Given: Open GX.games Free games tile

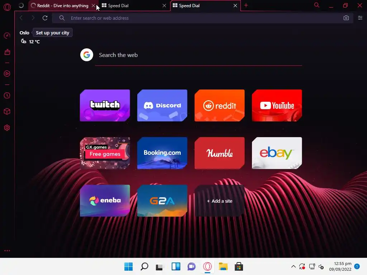Looking at the screenshot, I should [x=105, y=153].
